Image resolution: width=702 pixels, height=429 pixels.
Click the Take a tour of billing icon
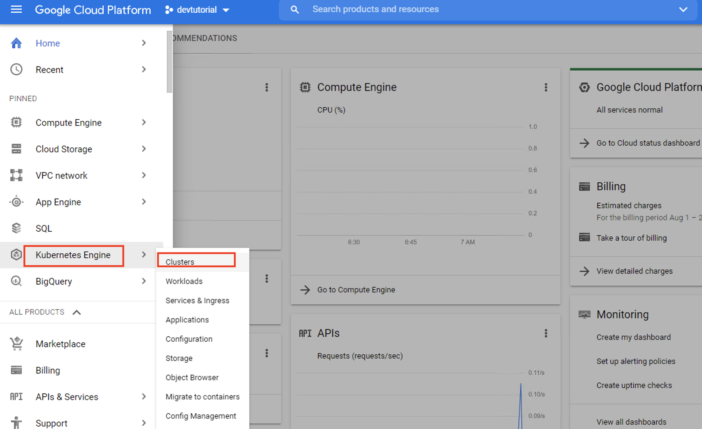[x=584, y=237]
